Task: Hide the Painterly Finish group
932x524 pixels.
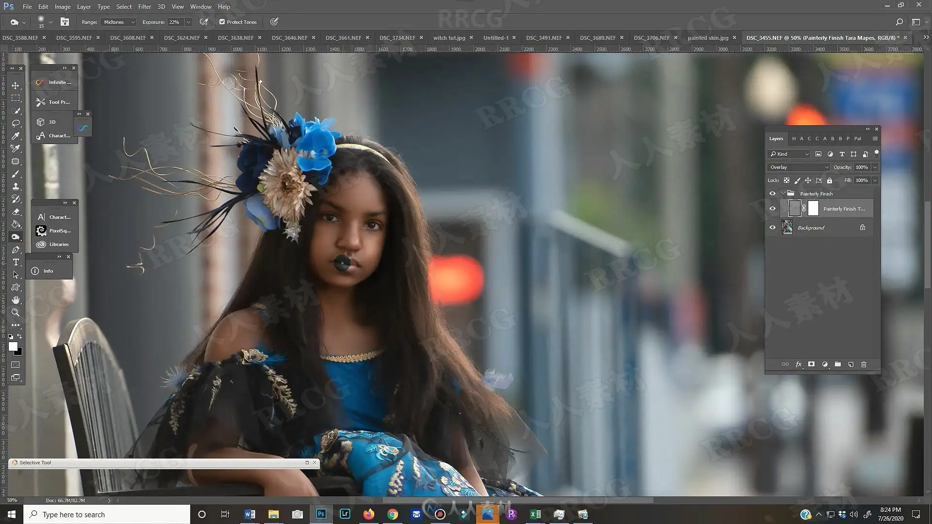Action: click(772, 193)
